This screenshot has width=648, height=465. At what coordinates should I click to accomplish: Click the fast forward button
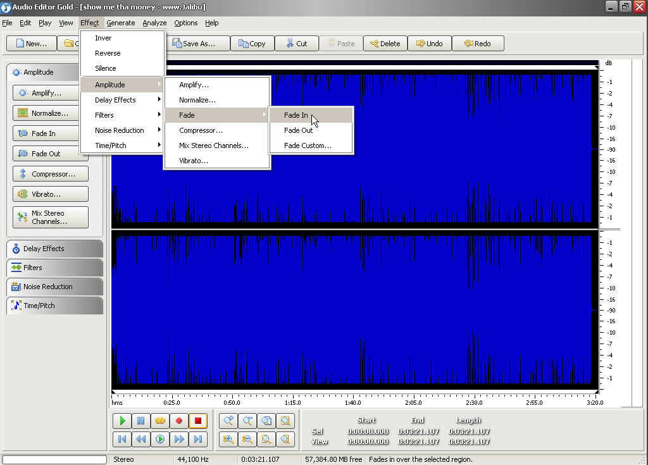[179, 439]
